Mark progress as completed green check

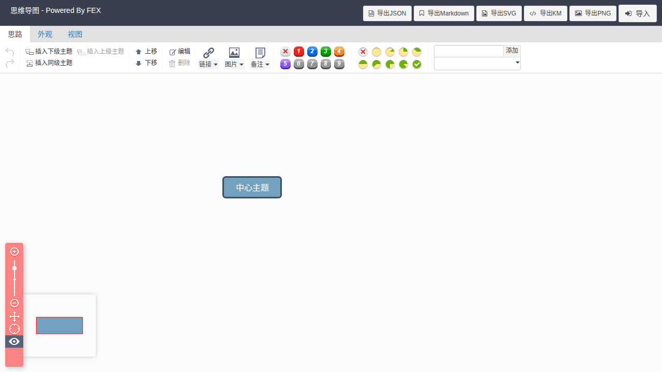pos(417,65)
